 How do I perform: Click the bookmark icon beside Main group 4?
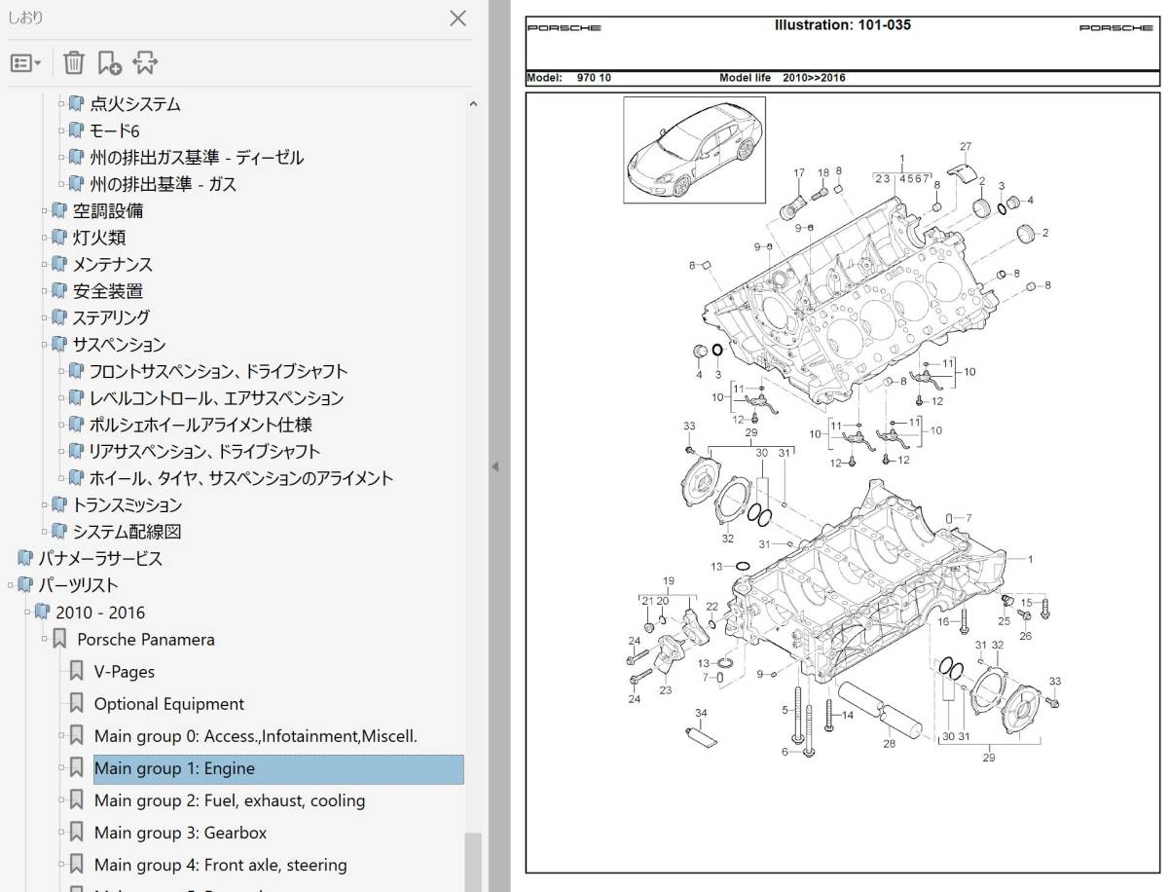click(76, 865)
